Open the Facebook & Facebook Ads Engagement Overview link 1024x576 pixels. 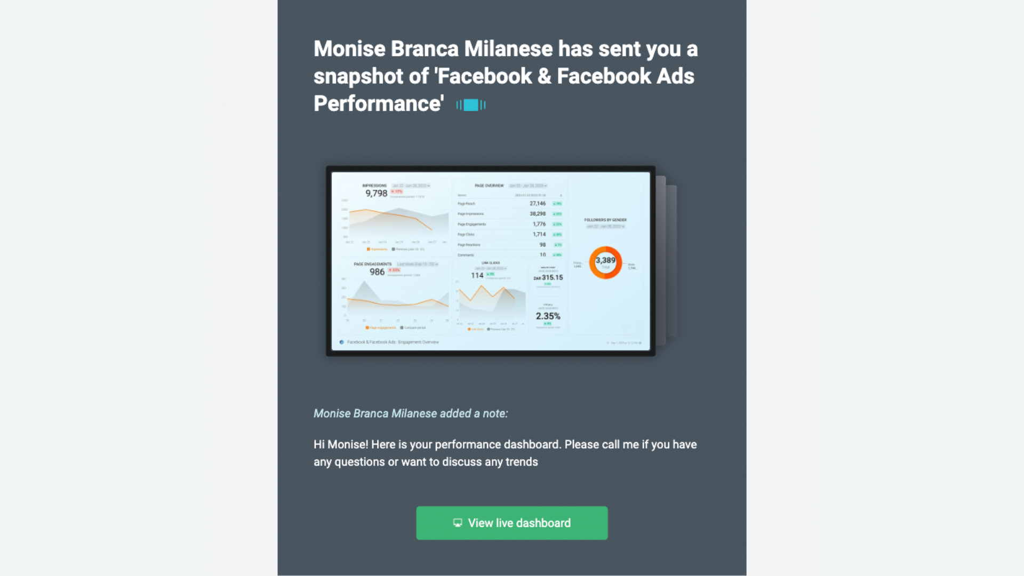(x=393, y=342)
